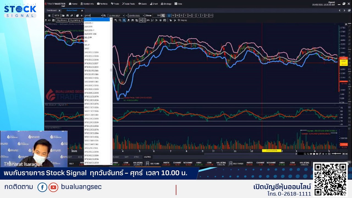Select GOLD7F in symbol list
Image resolution: width=352 pixels, height=198 pixels.
pyautogui.click(x=97, y=37)
